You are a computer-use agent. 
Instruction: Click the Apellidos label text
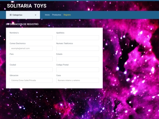tap(60, 33)
